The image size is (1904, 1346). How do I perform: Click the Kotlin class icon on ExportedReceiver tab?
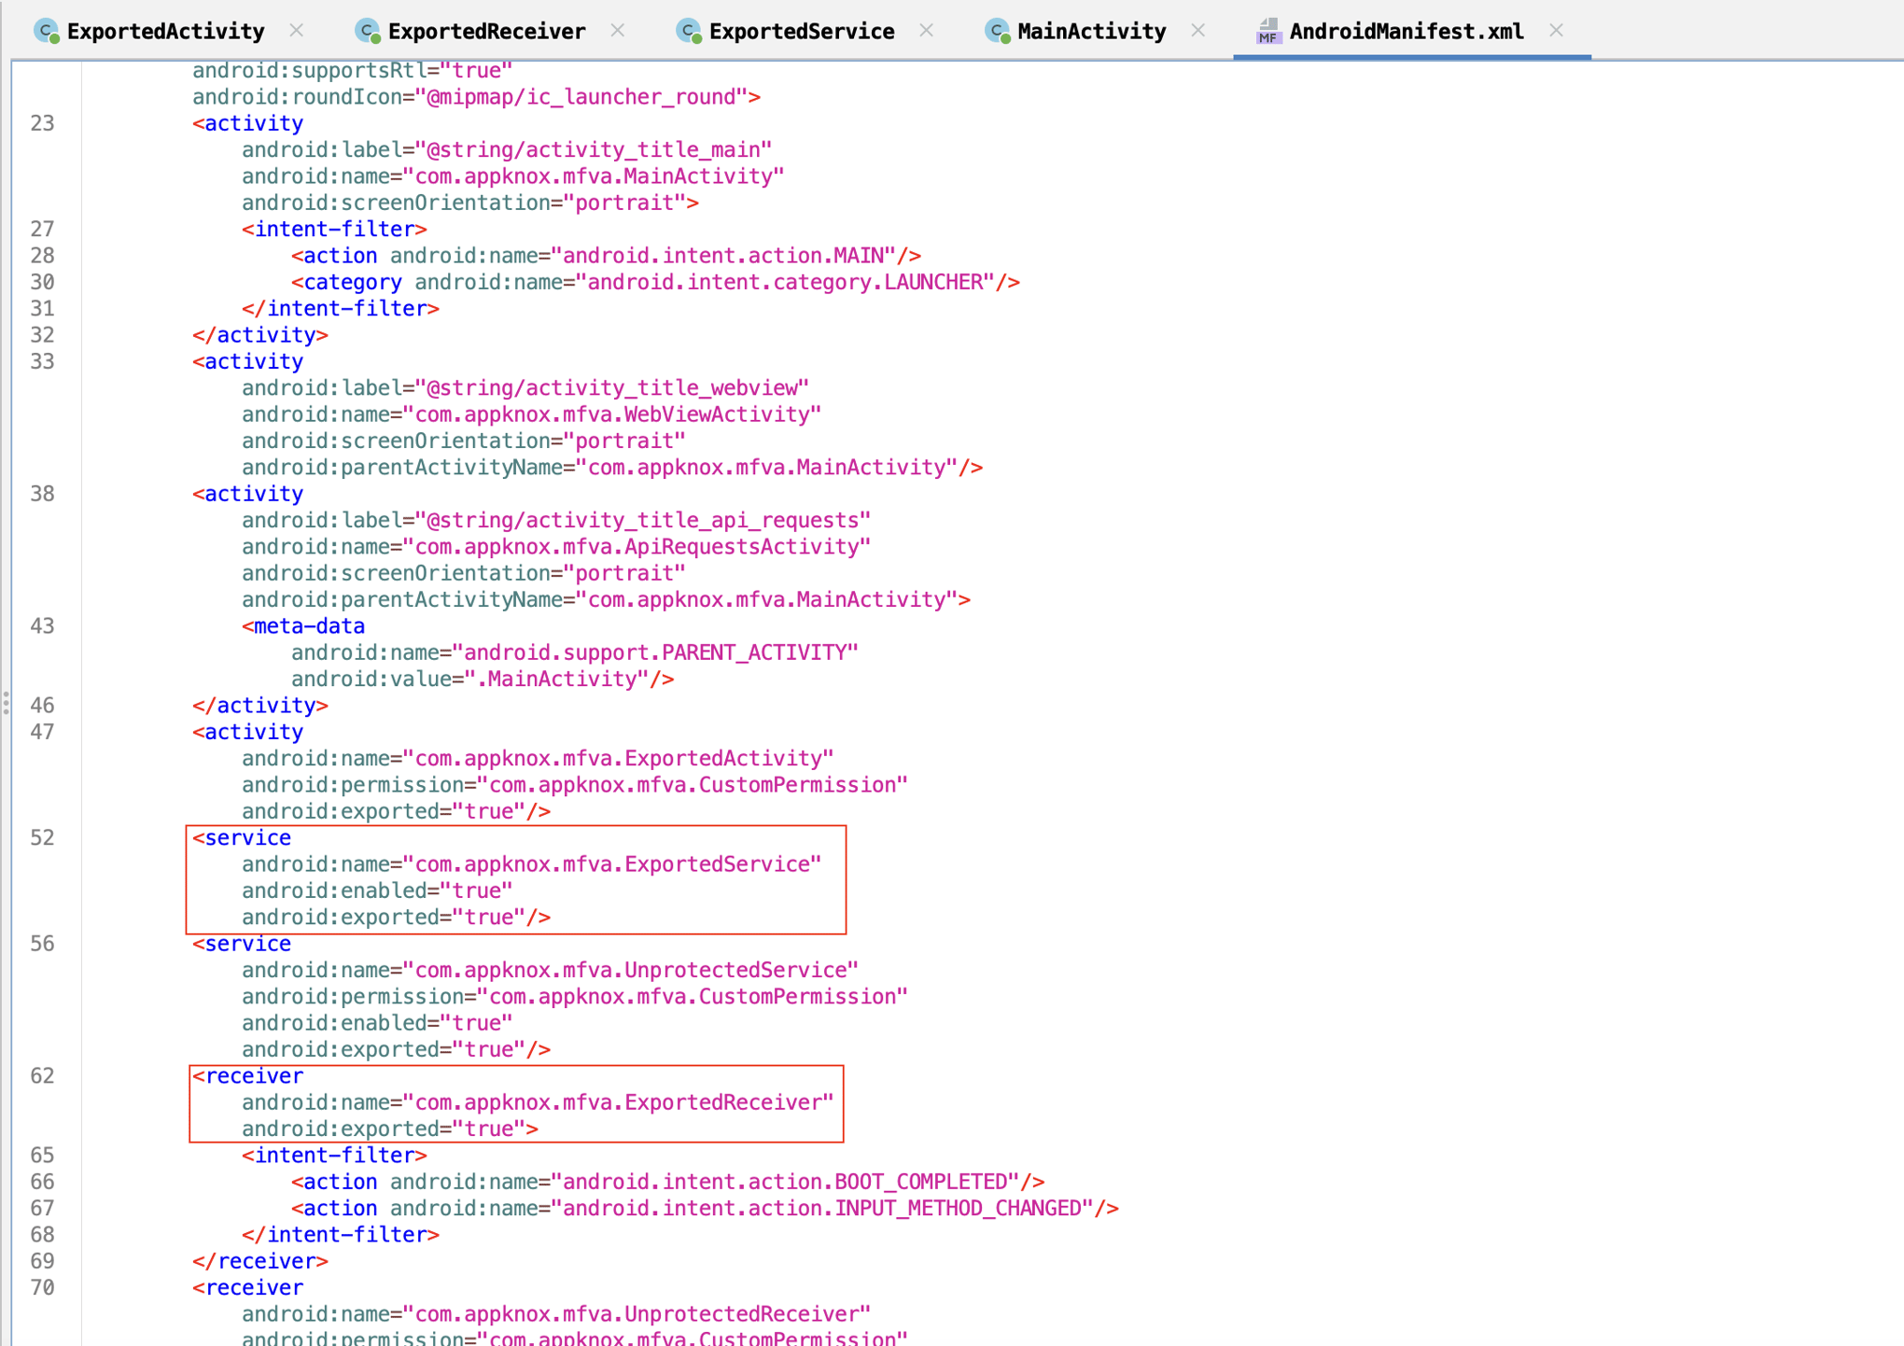[x=368, y=30]
